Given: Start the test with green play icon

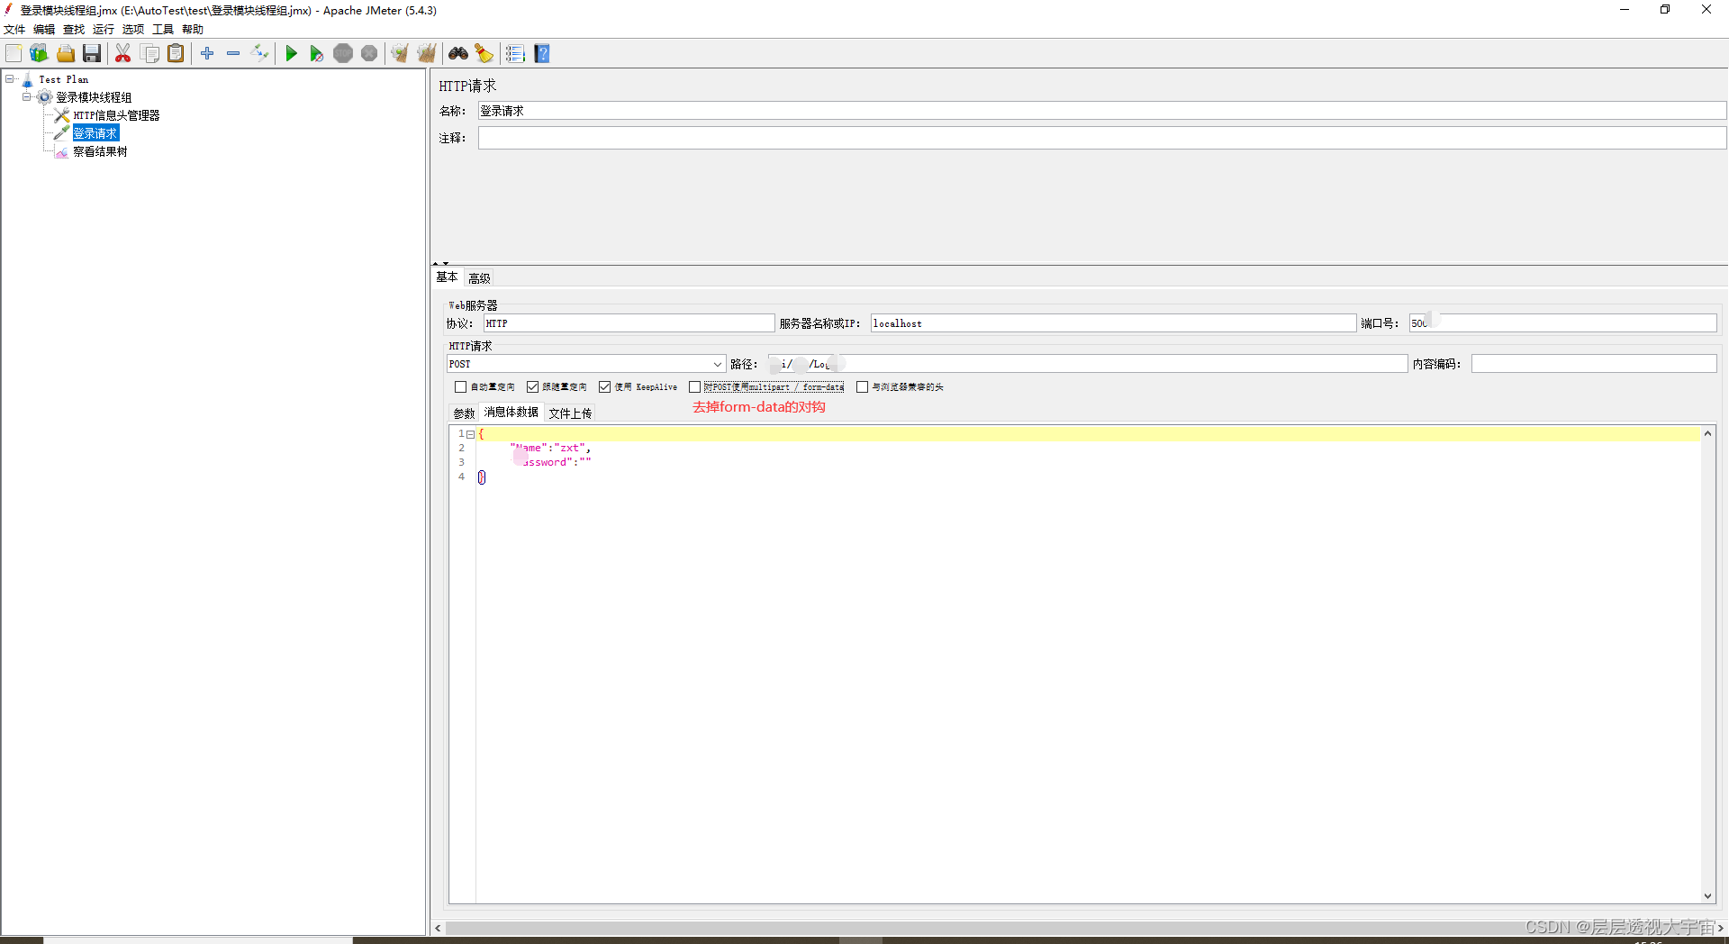Looking at the screenshot, I should coord(291,54).
